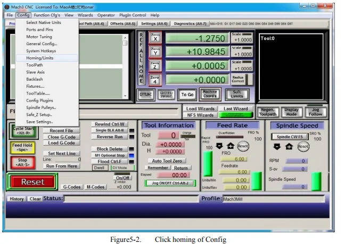This screenshot has height=244, width=345.
Task: Toggle Jog Follow mode
Action: click(315, 112)
